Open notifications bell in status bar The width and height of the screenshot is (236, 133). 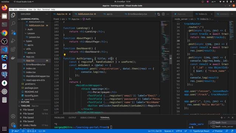232,131
